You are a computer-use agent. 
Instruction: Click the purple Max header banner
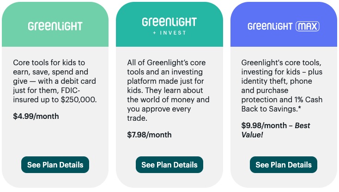point(284,24)
